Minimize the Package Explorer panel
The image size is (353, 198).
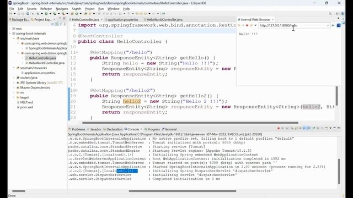60,19
